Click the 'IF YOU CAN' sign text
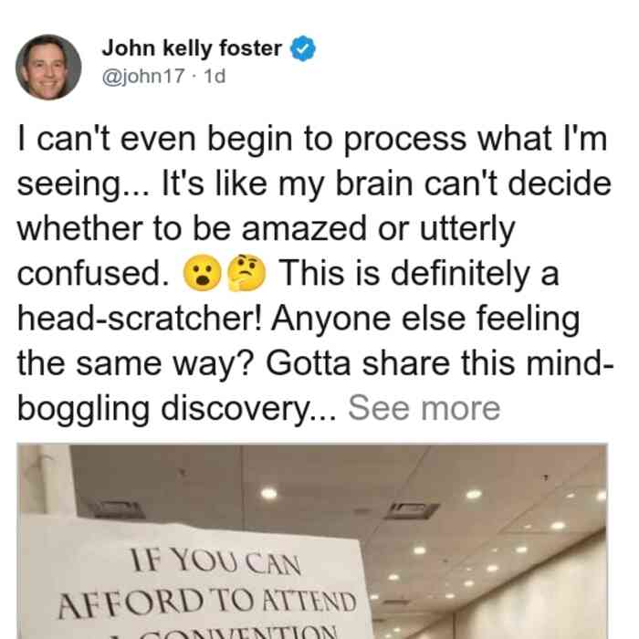 tap(215, 561)
